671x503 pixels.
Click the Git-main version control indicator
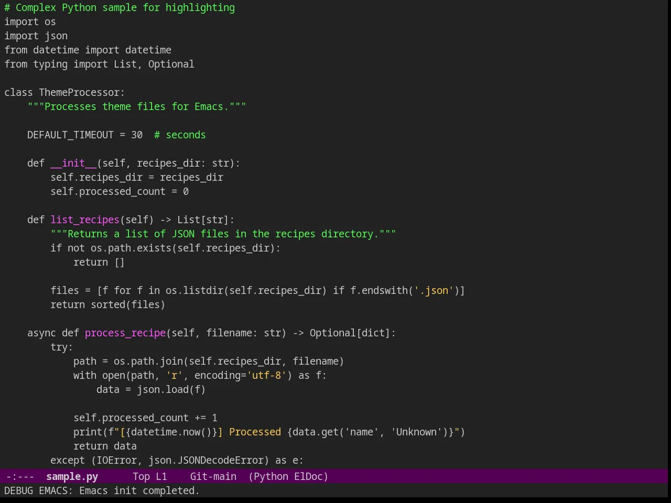click(213, 476)
